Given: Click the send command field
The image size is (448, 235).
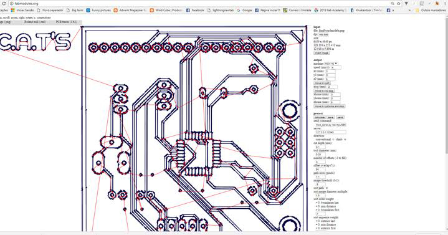Looking at the screenshot, I should [331, 125].
